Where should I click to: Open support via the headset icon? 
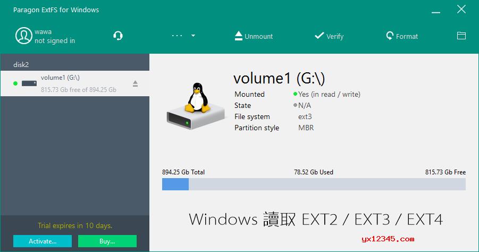[118, 36]
